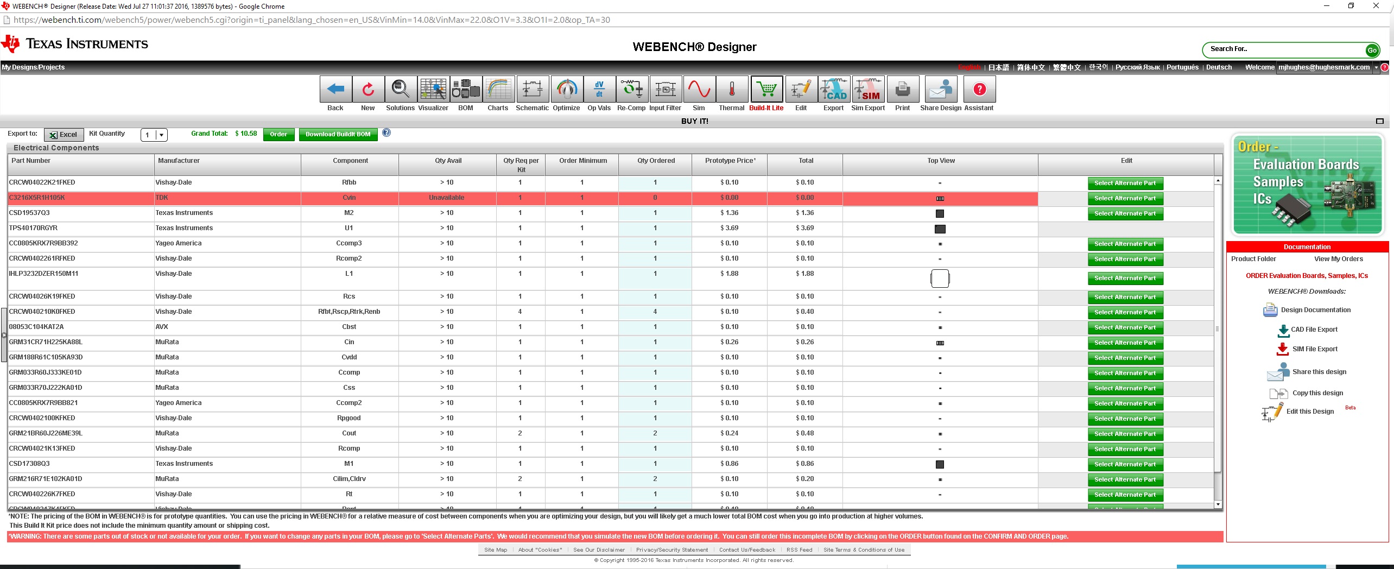The image size is (1394, 569).
Task: Select alternate part for Cvin row
Action: point(1125,199)
